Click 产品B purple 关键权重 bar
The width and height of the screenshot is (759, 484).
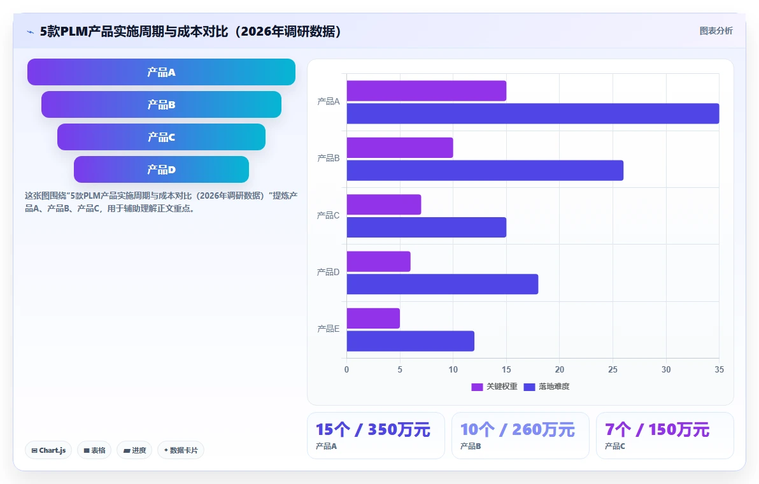(x=400, y=148)
